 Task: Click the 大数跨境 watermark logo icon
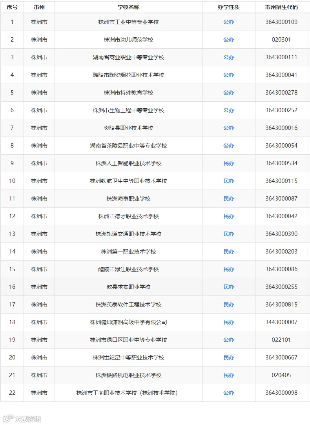8,418
